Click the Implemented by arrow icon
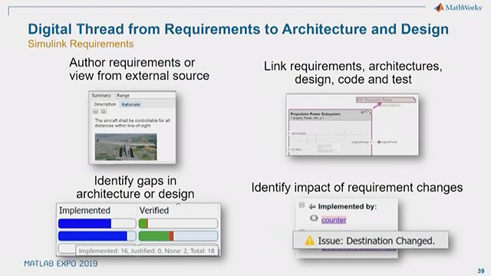This screenshot has height=276, width=491. tap(312, 206)
